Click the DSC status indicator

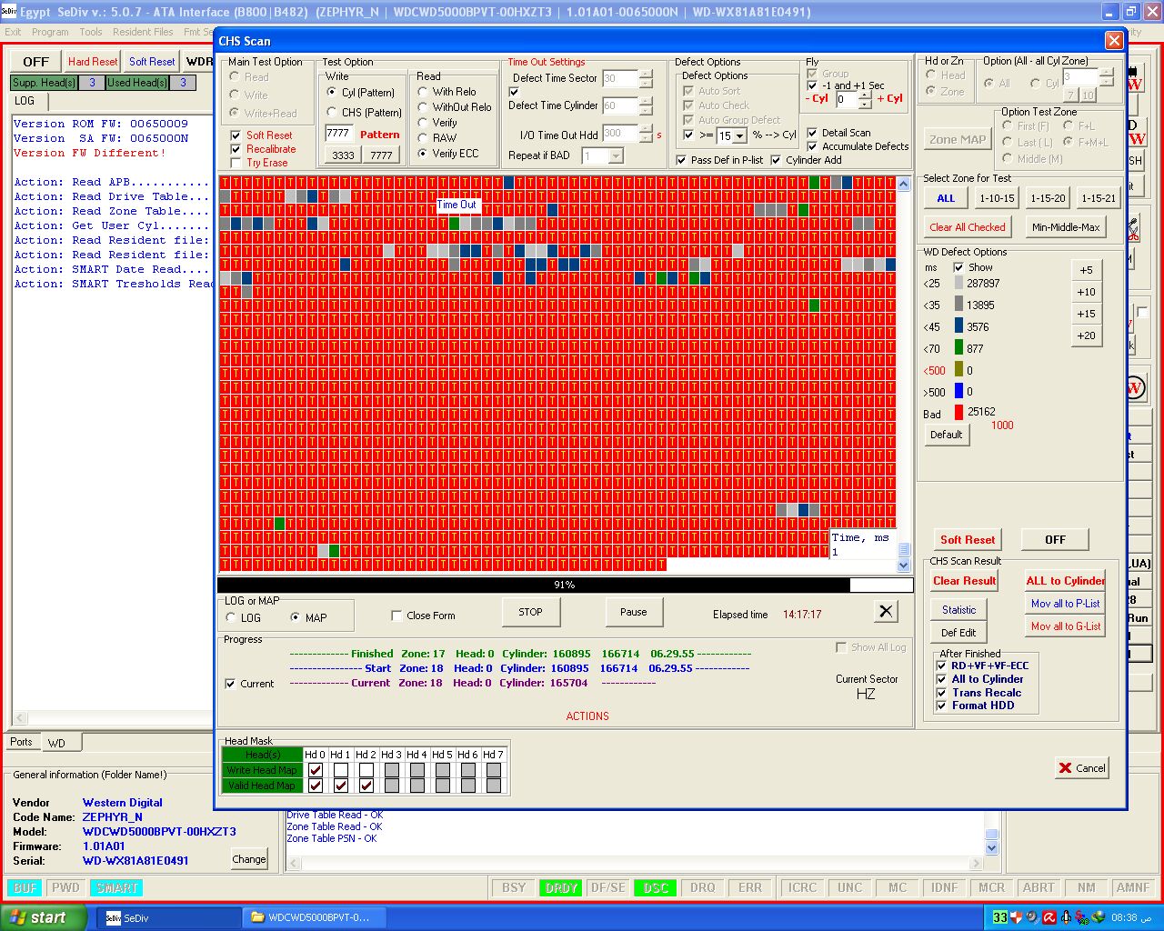[656, 888]
